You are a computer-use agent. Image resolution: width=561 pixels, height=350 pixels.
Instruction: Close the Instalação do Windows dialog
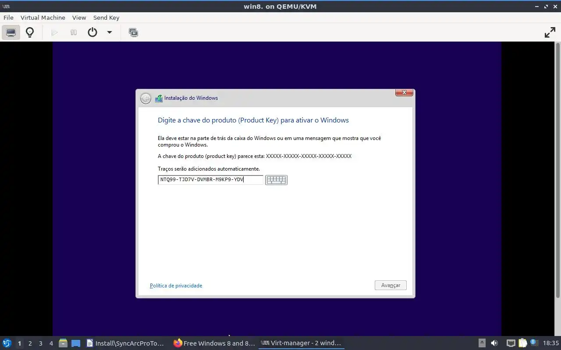[404, 92]
